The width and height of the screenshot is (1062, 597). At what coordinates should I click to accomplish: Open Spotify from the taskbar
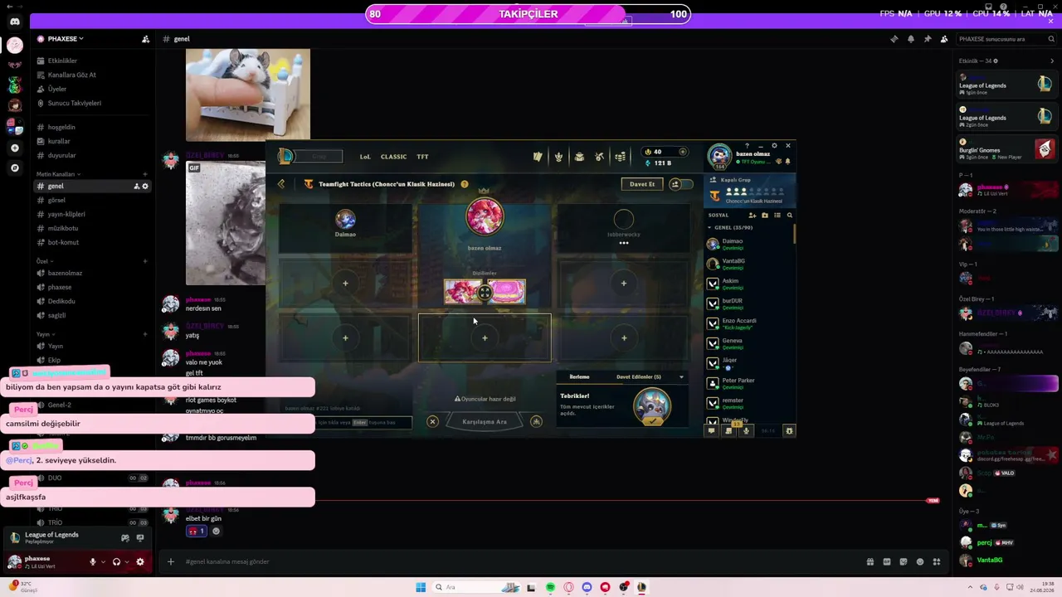tap(550, 587)
